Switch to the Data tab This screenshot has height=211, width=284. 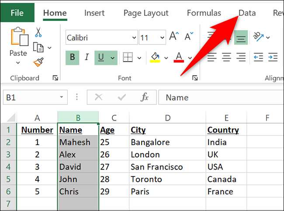point(247,13)
